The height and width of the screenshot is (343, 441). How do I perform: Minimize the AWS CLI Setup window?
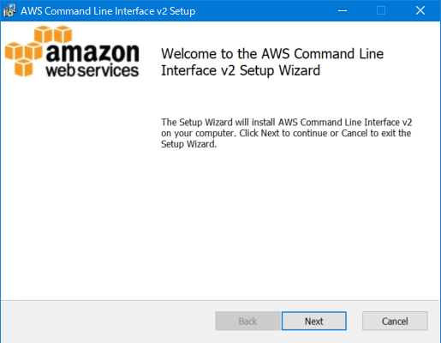pyautogui.click(x=343, y=11)
